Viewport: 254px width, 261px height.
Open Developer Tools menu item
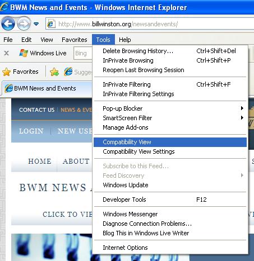click(x=170, y=200)
